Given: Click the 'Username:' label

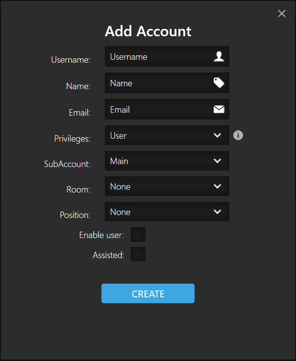Looking at the screenshot, I should click(x=71, y=60).
